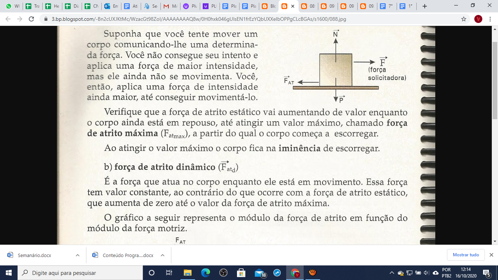Image resolution: width=498 pixels, height=280 pixels.
Task: Switch to the 'Blc' Blogger tab
Action: [x=268, y=6]
